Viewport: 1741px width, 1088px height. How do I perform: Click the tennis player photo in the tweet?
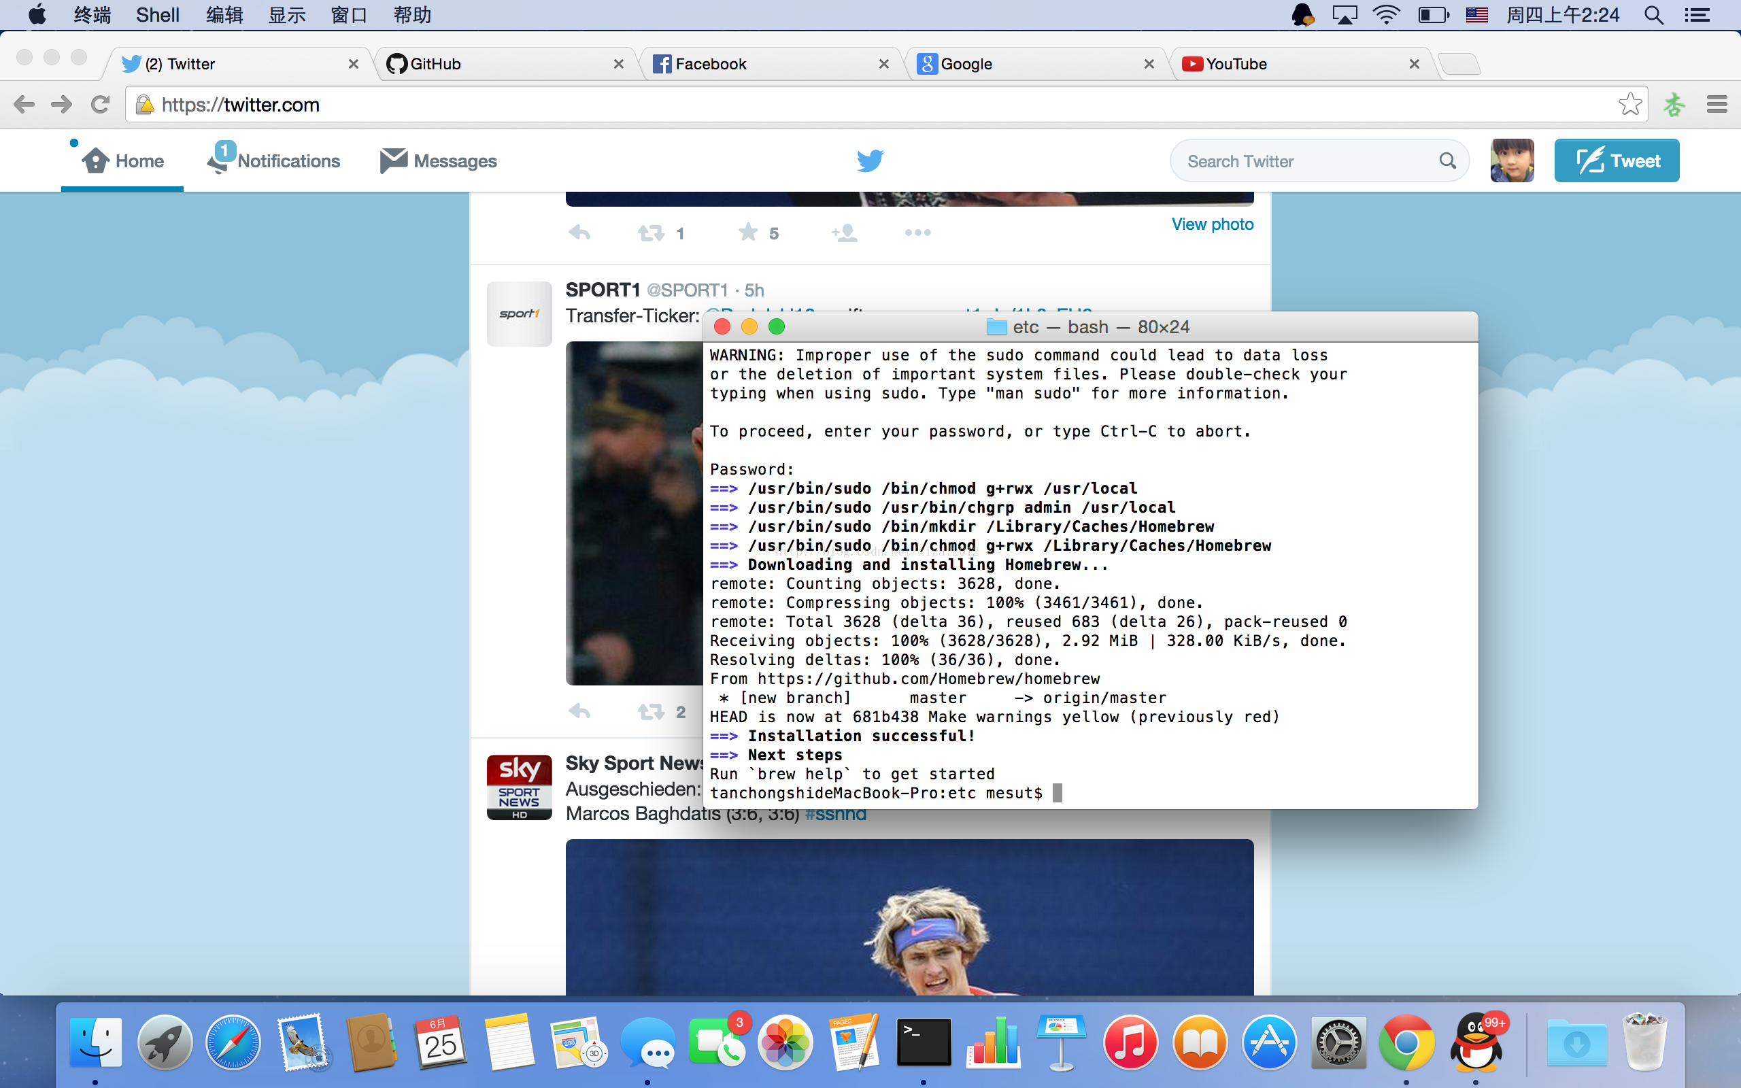pos(909,917)
